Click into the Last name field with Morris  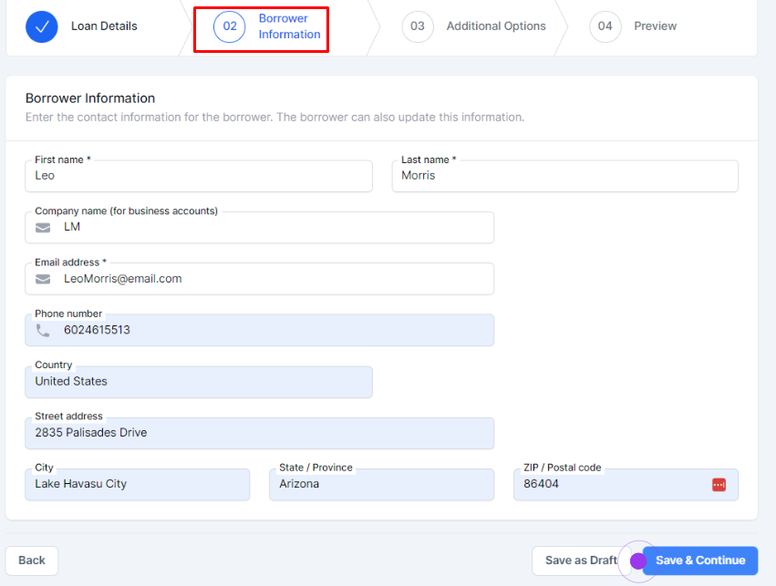(x=564, y=176)
